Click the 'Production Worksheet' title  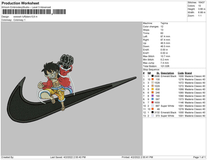click(x=20, y=3)
